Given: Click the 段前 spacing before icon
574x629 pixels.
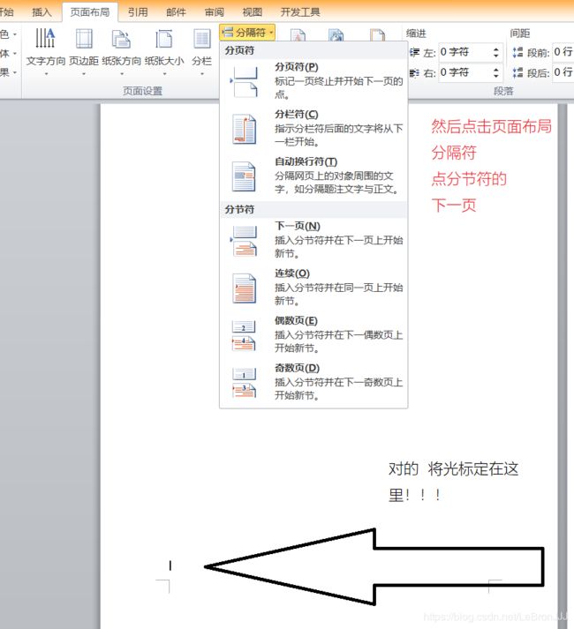Looking at the screenshot, I should [x=518, y=52].
